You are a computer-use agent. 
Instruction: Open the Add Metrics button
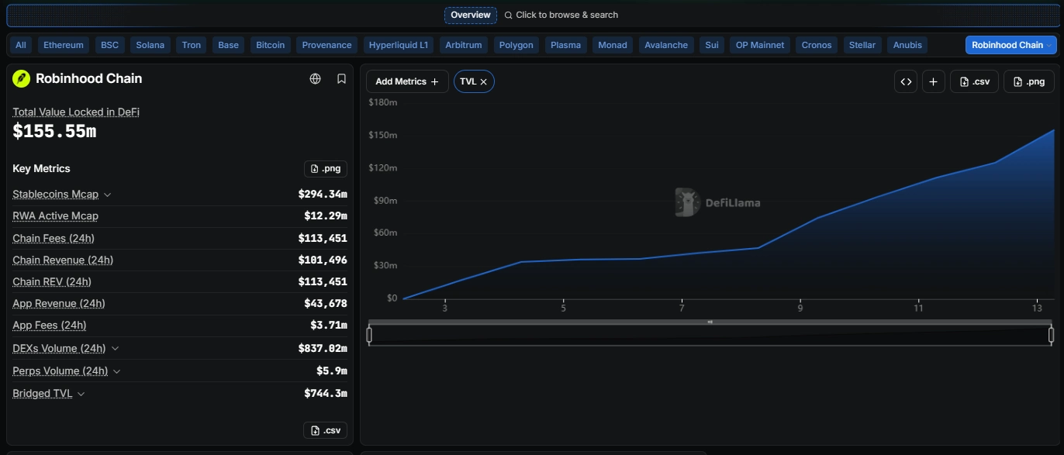(x=407, y=81)
